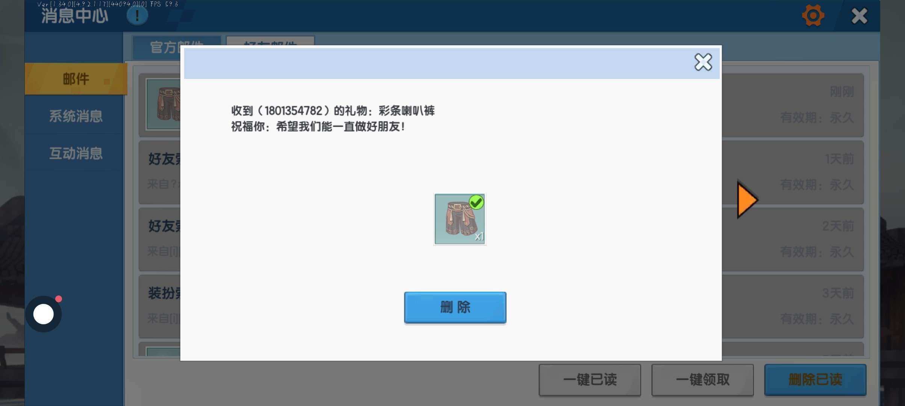Open the striped flared pants item thumbnail
Screen dimensions: 905x406
pyautogui.click(x=459, y=219)
